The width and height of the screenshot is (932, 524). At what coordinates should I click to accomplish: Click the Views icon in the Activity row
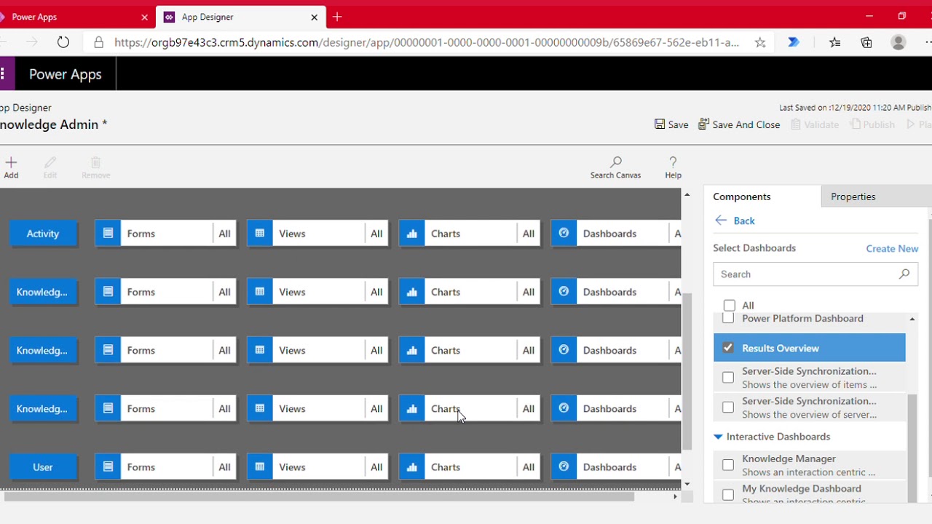click(260, 234)
